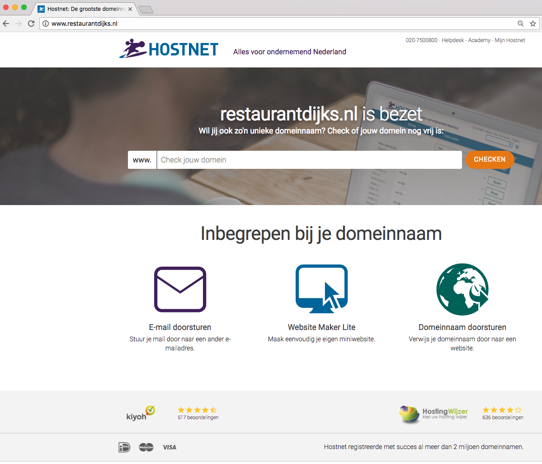
Task: Click the Inbegrepen bij je domeinnaam heading
Action: (x=321, y=234)
